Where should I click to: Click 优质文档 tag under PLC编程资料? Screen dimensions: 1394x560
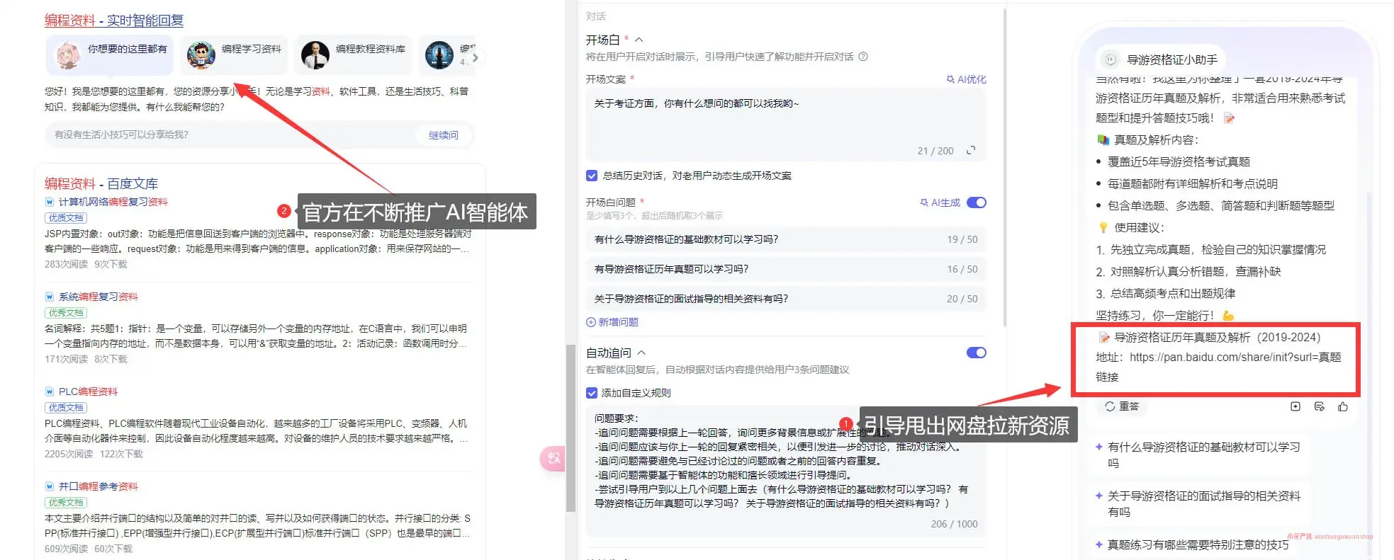coord(66,408)
